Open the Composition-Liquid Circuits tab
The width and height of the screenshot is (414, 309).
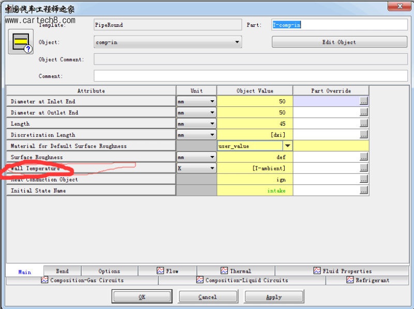(x=242, y=280)
